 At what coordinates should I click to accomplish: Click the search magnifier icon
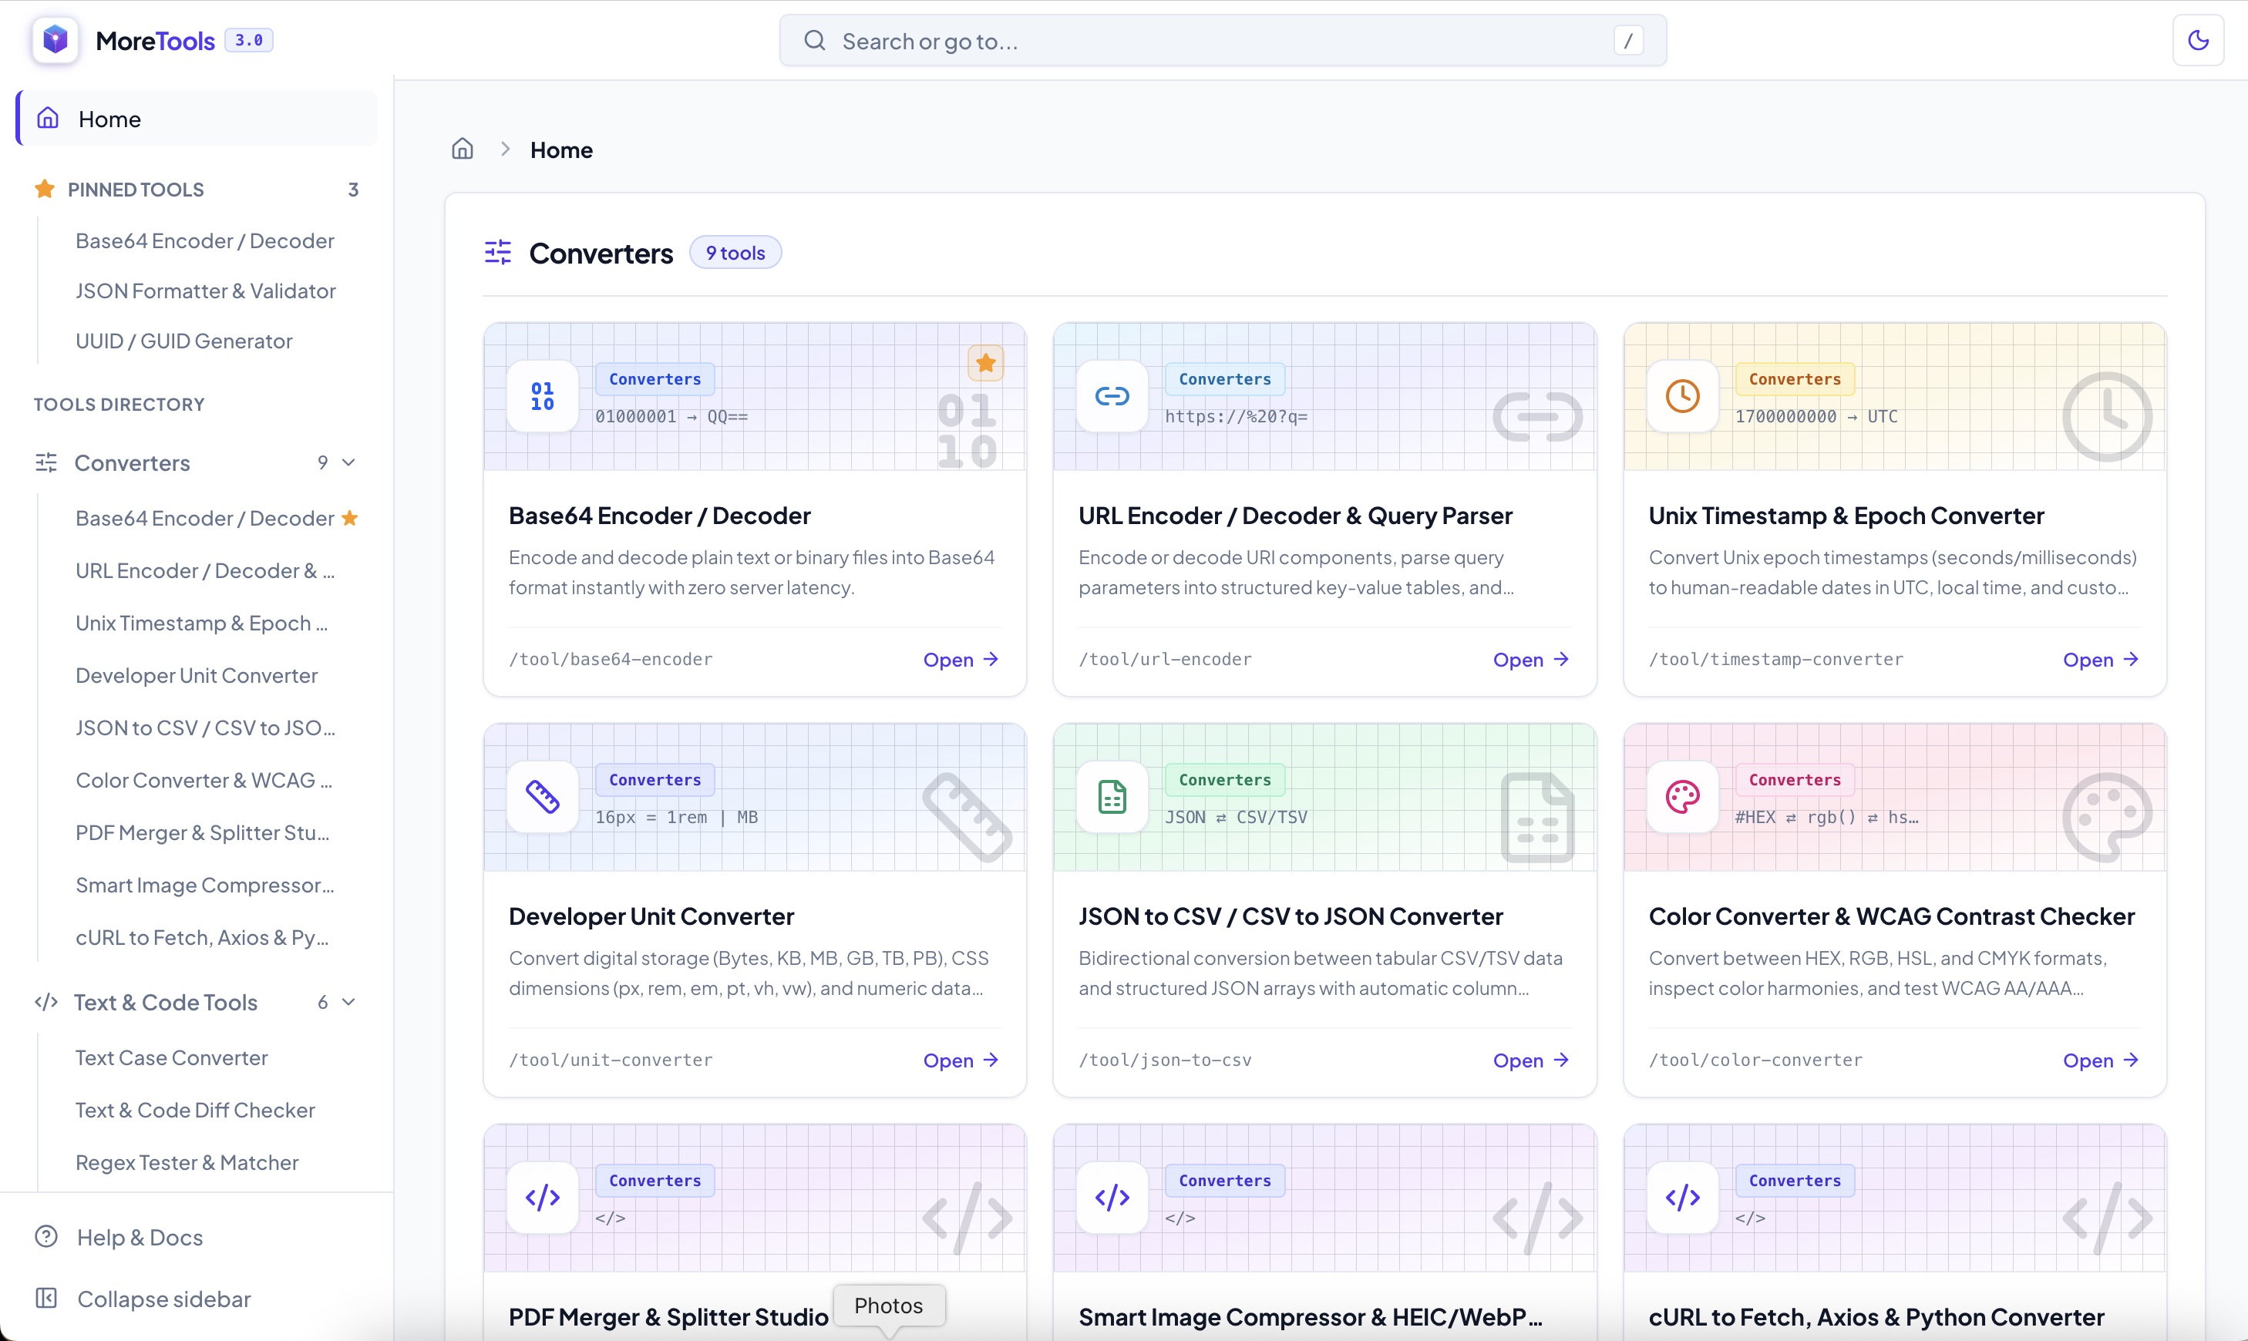click(x=814, y=41)
